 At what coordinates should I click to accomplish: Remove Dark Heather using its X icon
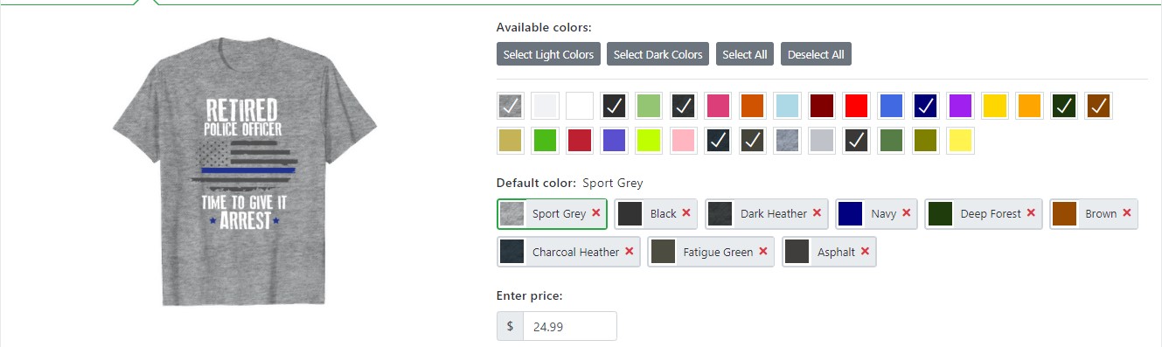[x=817, y=212]
